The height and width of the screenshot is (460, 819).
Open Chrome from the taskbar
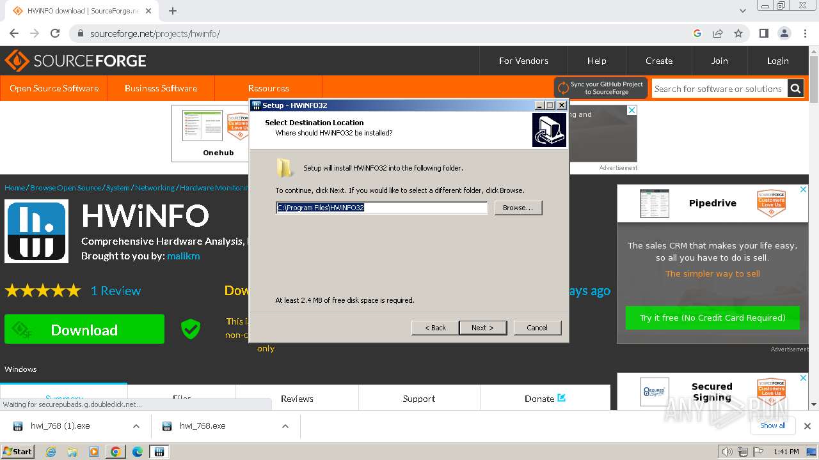(116, 452)
